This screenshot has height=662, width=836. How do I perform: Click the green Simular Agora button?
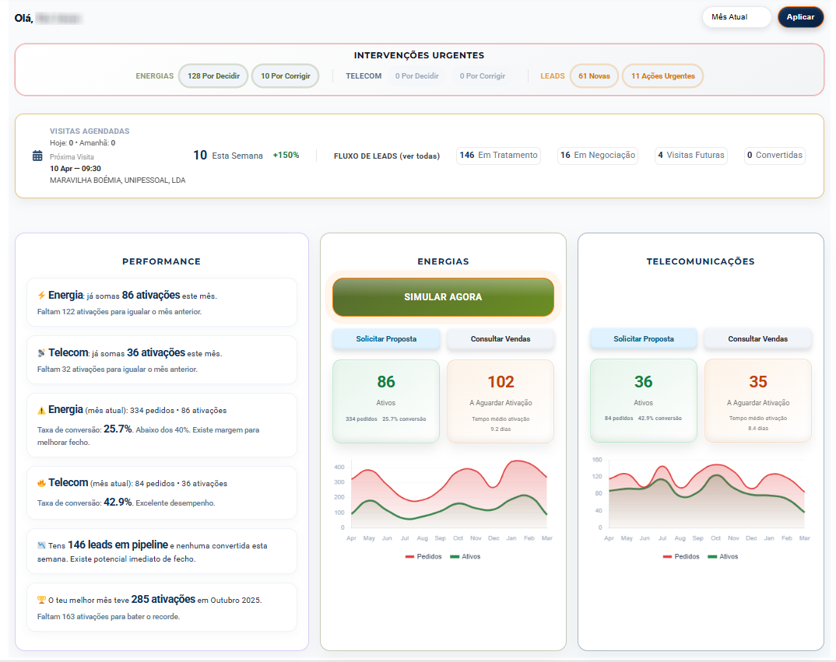pos(443,297)
